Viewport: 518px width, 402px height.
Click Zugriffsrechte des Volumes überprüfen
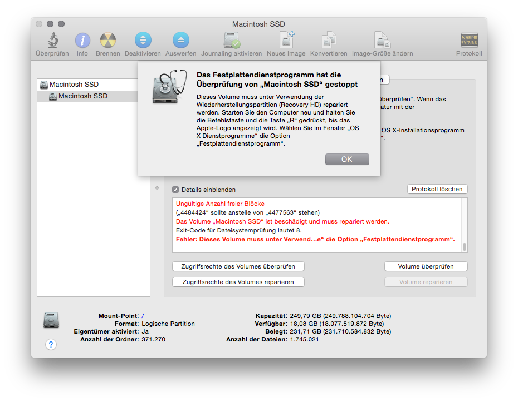pos(238,266)
